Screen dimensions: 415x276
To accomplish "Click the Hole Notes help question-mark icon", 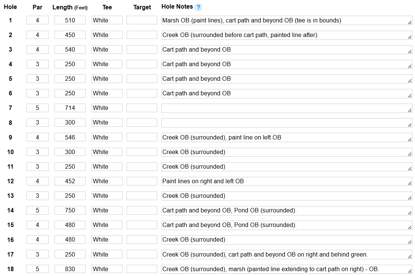I will click(198, 7).
